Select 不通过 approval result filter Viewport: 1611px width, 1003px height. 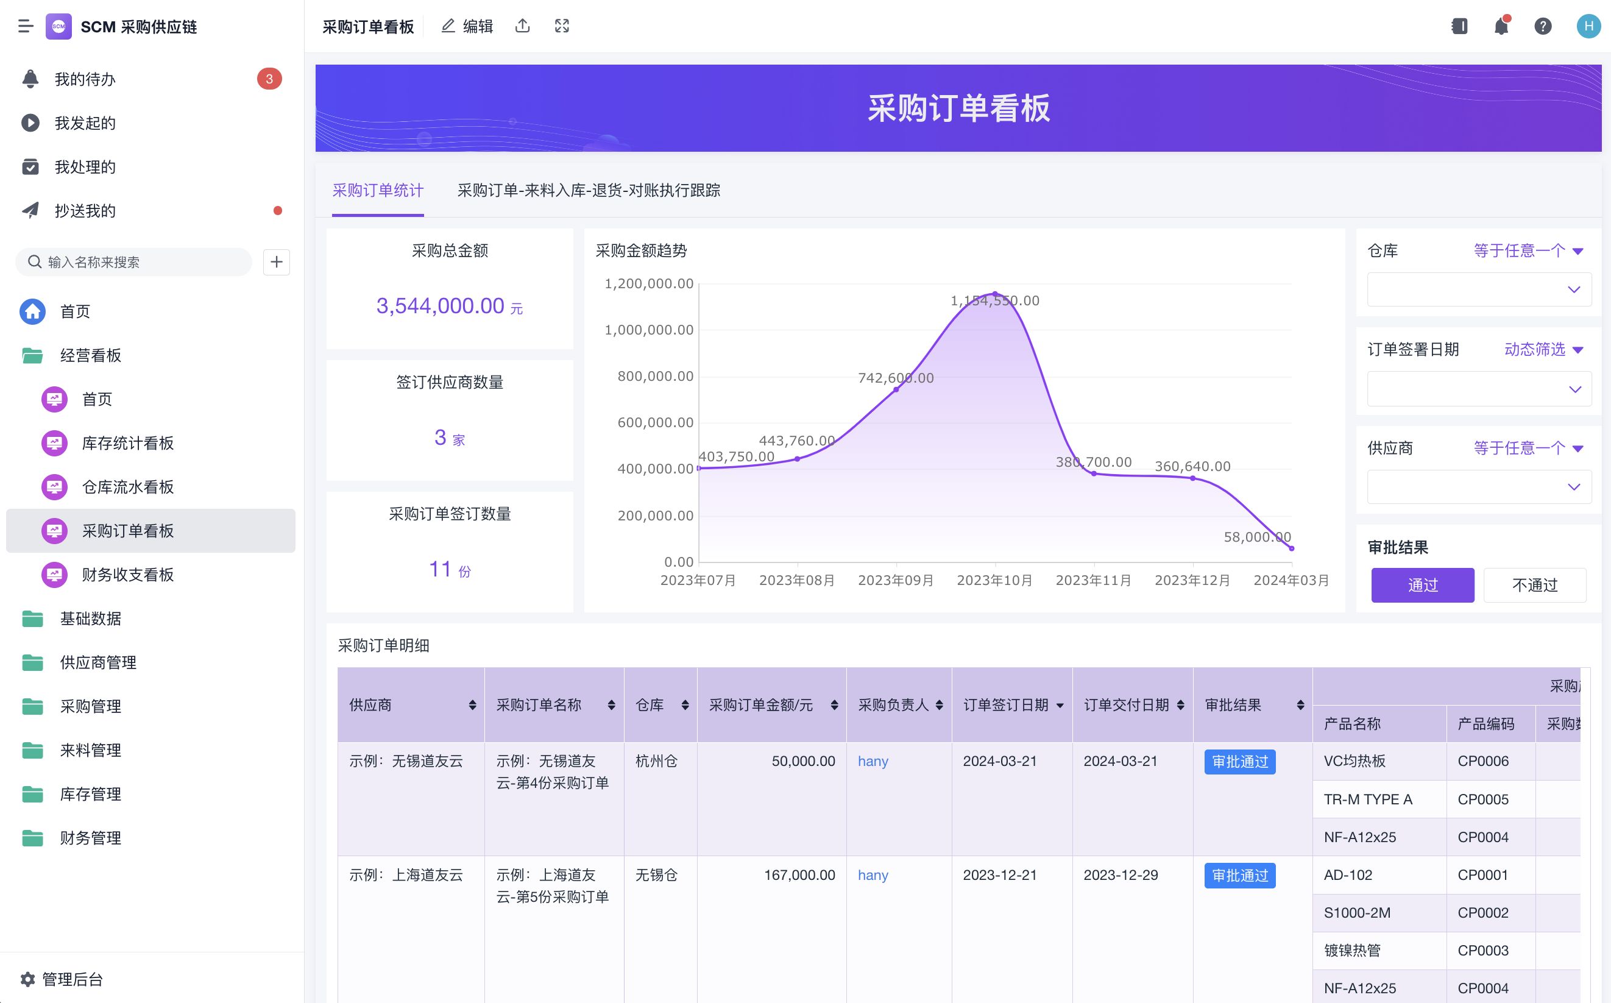coord(1534,585)
